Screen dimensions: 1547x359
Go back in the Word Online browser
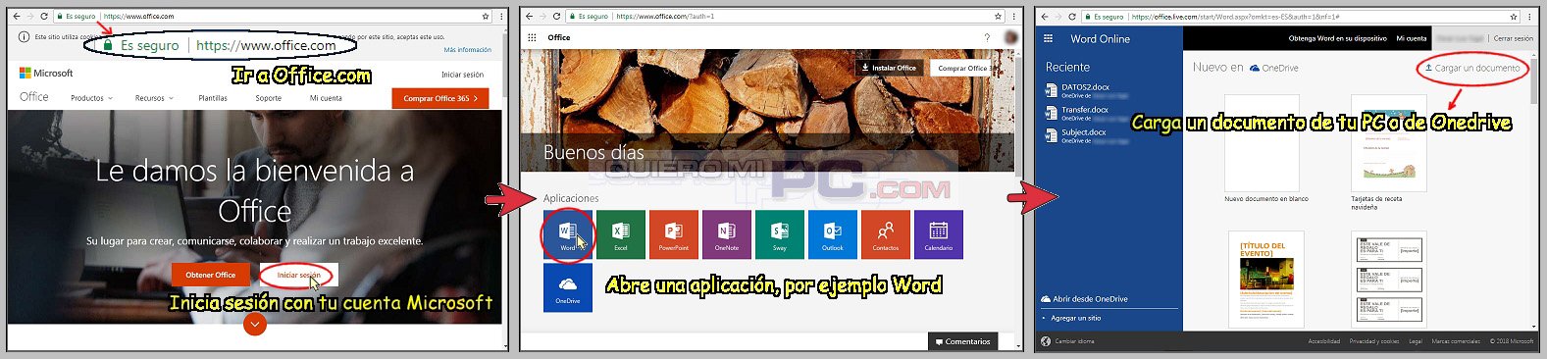[1046, 16]
